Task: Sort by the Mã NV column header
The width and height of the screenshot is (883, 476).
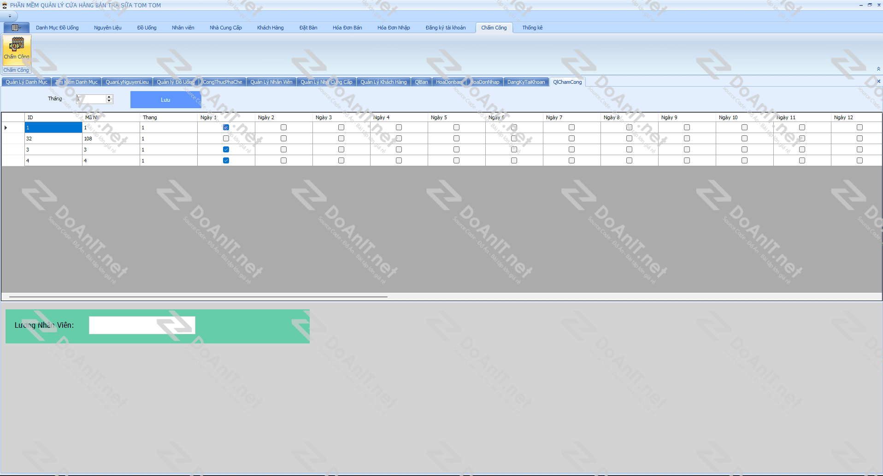Action: coord(111,117)
